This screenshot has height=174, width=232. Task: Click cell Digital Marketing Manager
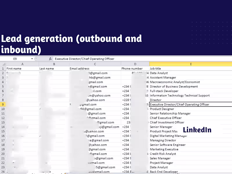coord(191,136)
